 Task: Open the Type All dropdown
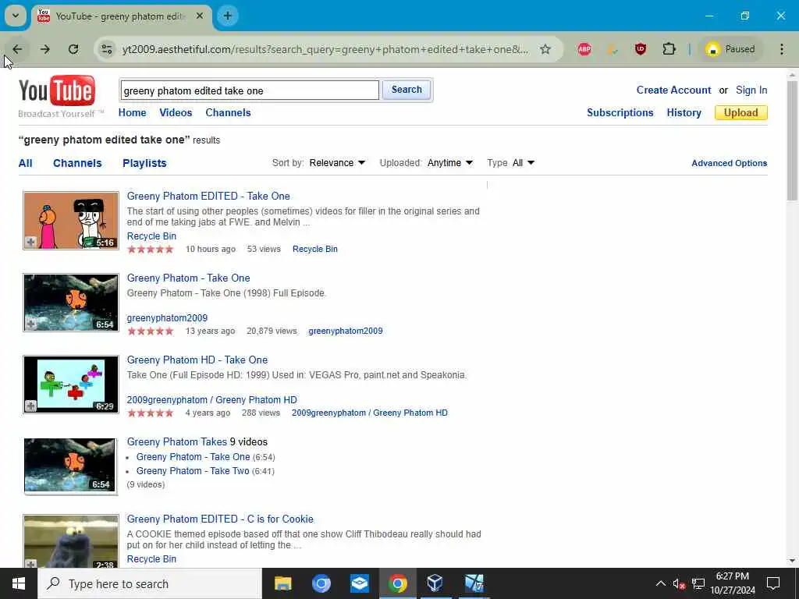524,163
